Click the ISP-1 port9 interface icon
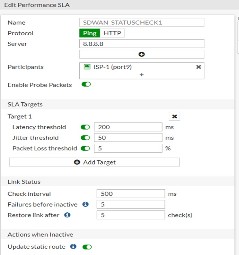The width and height of the screenshot is (239, 255). coord(87,67)
